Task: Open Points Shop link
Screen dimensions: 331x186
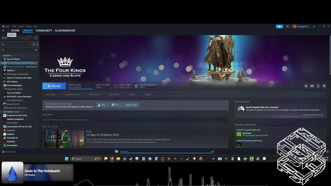Action: click(94, 94)
